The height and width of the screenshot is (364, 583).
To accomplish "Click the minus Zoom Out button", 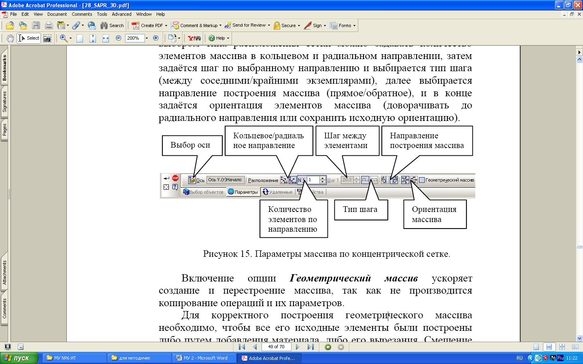I will (x=119, y=38).
